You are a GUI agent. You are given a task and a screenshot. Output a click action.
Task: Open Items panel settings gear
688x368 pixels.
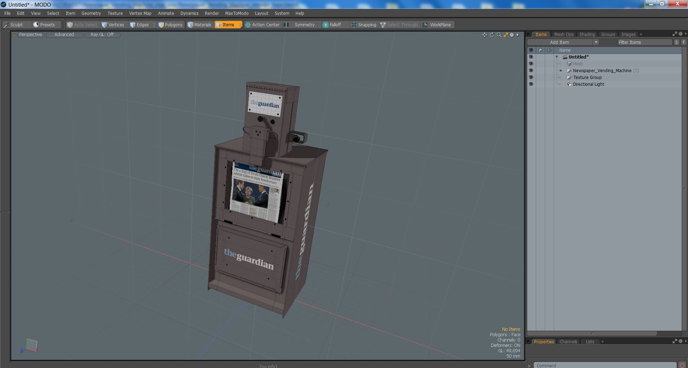680,34
